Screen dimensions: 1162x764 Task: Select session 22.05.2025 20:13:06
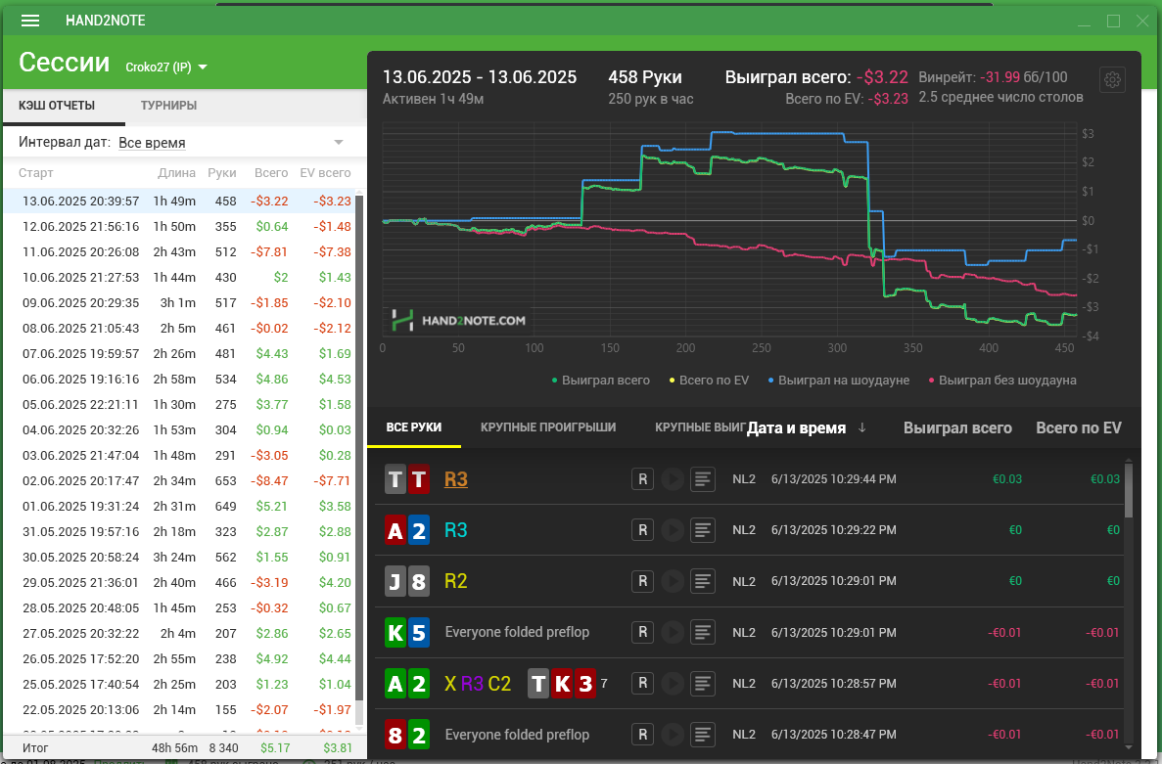pos(180,710)
